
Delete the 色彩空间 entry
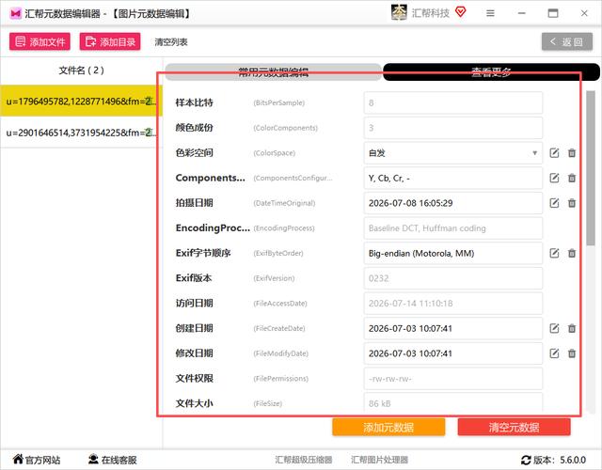[x=572, y=153]
